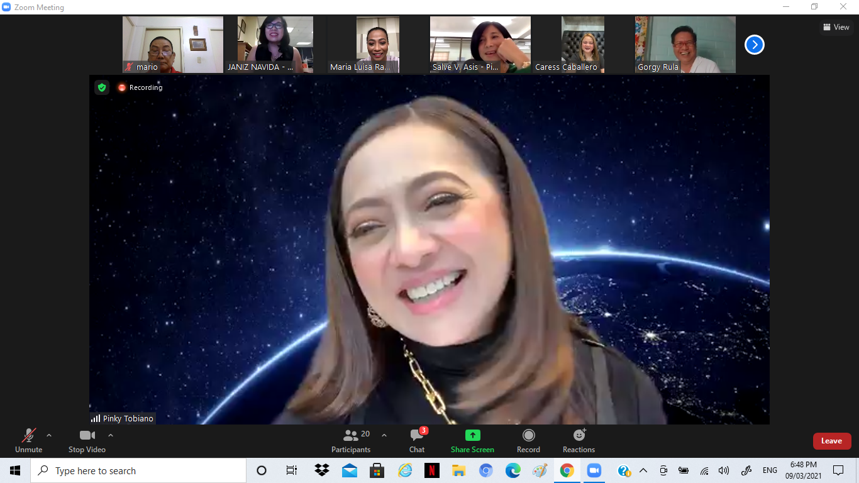Image resolution: width=859 pixels, height=483 pixels.
Task: Change ENG input language
Action: click(x=770, y=470)
